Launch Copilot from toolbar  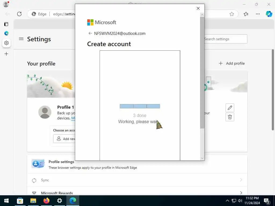click(x=269, y=14)
